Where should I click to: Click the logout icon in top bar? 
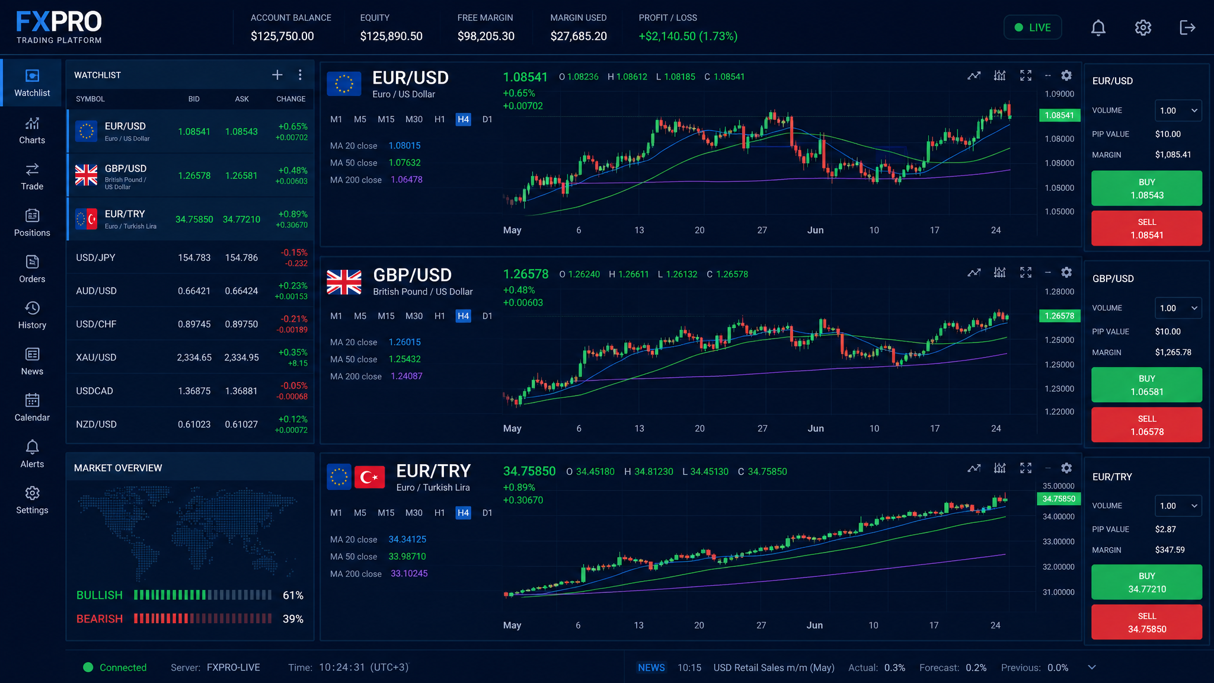(x=1187, y=28)
